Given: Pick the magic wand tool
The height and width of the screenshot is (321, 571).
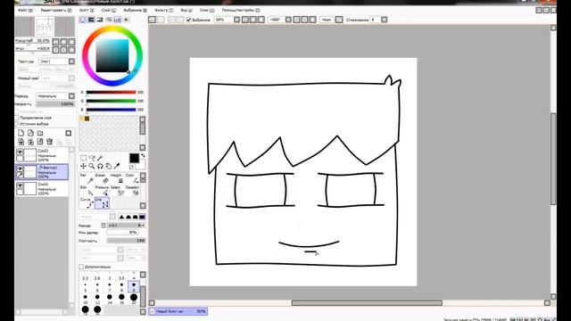Looking at the screenshot, I should click(x=100, y=158).
